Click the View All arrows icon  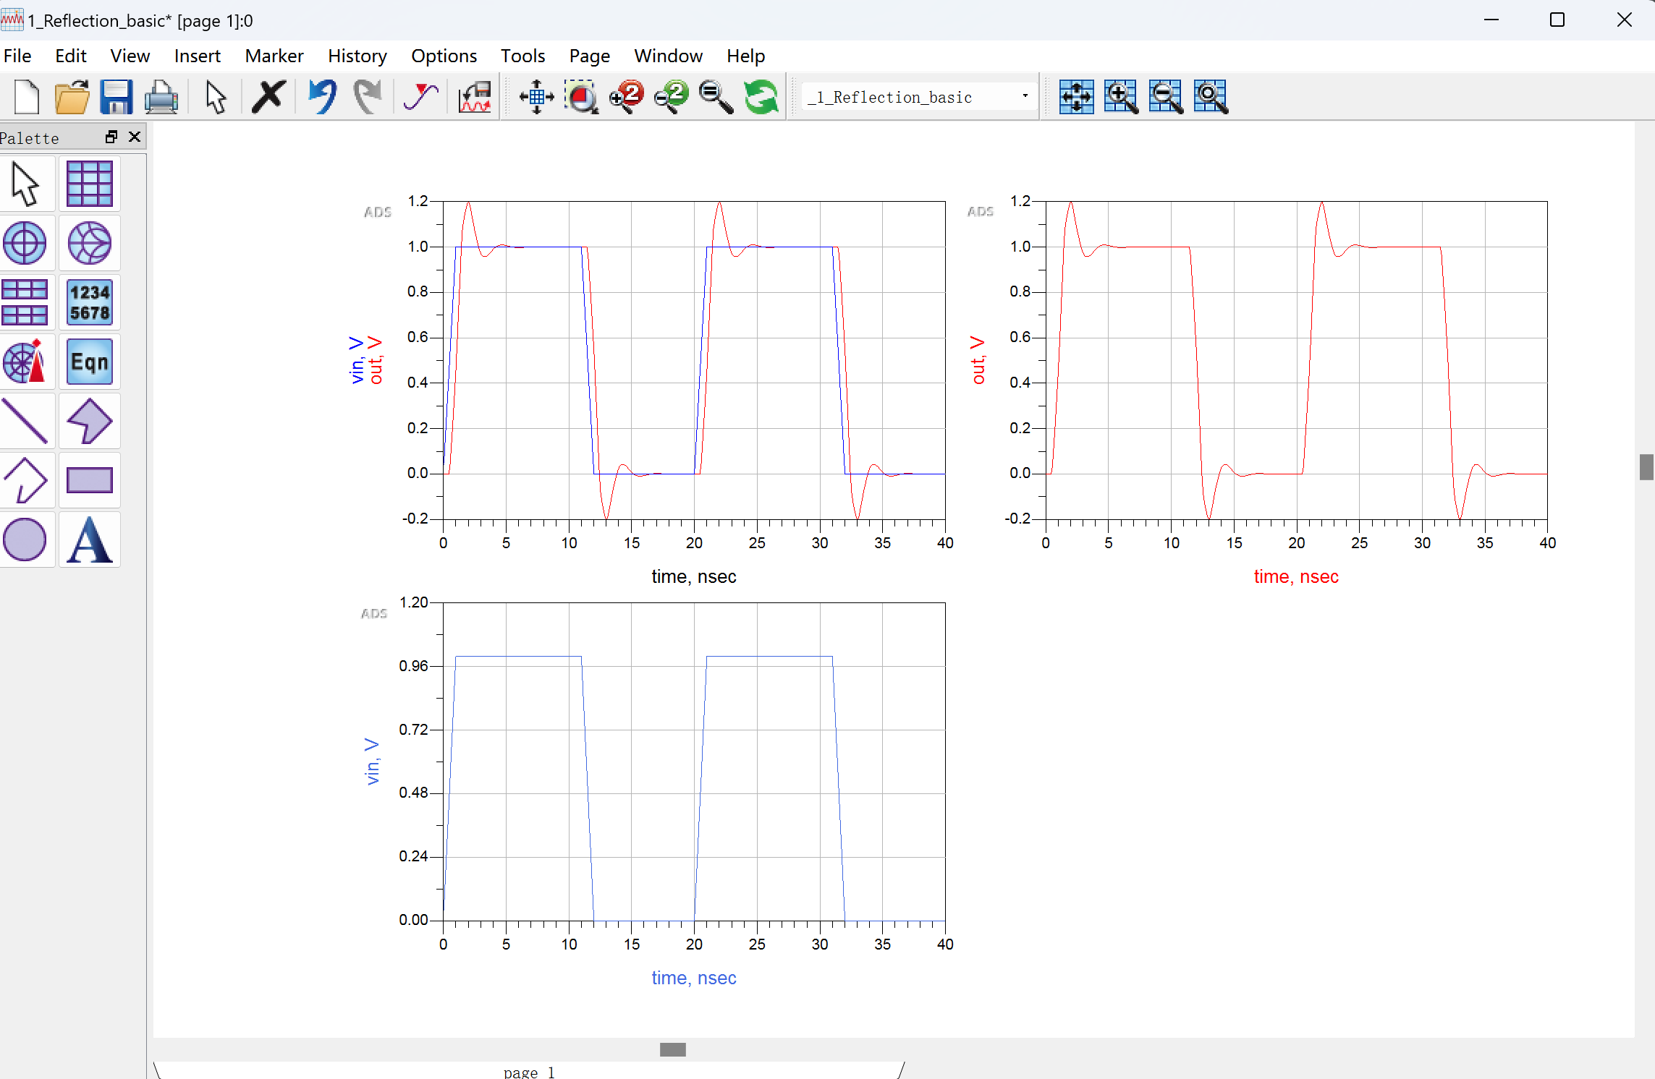click(536, 97)
